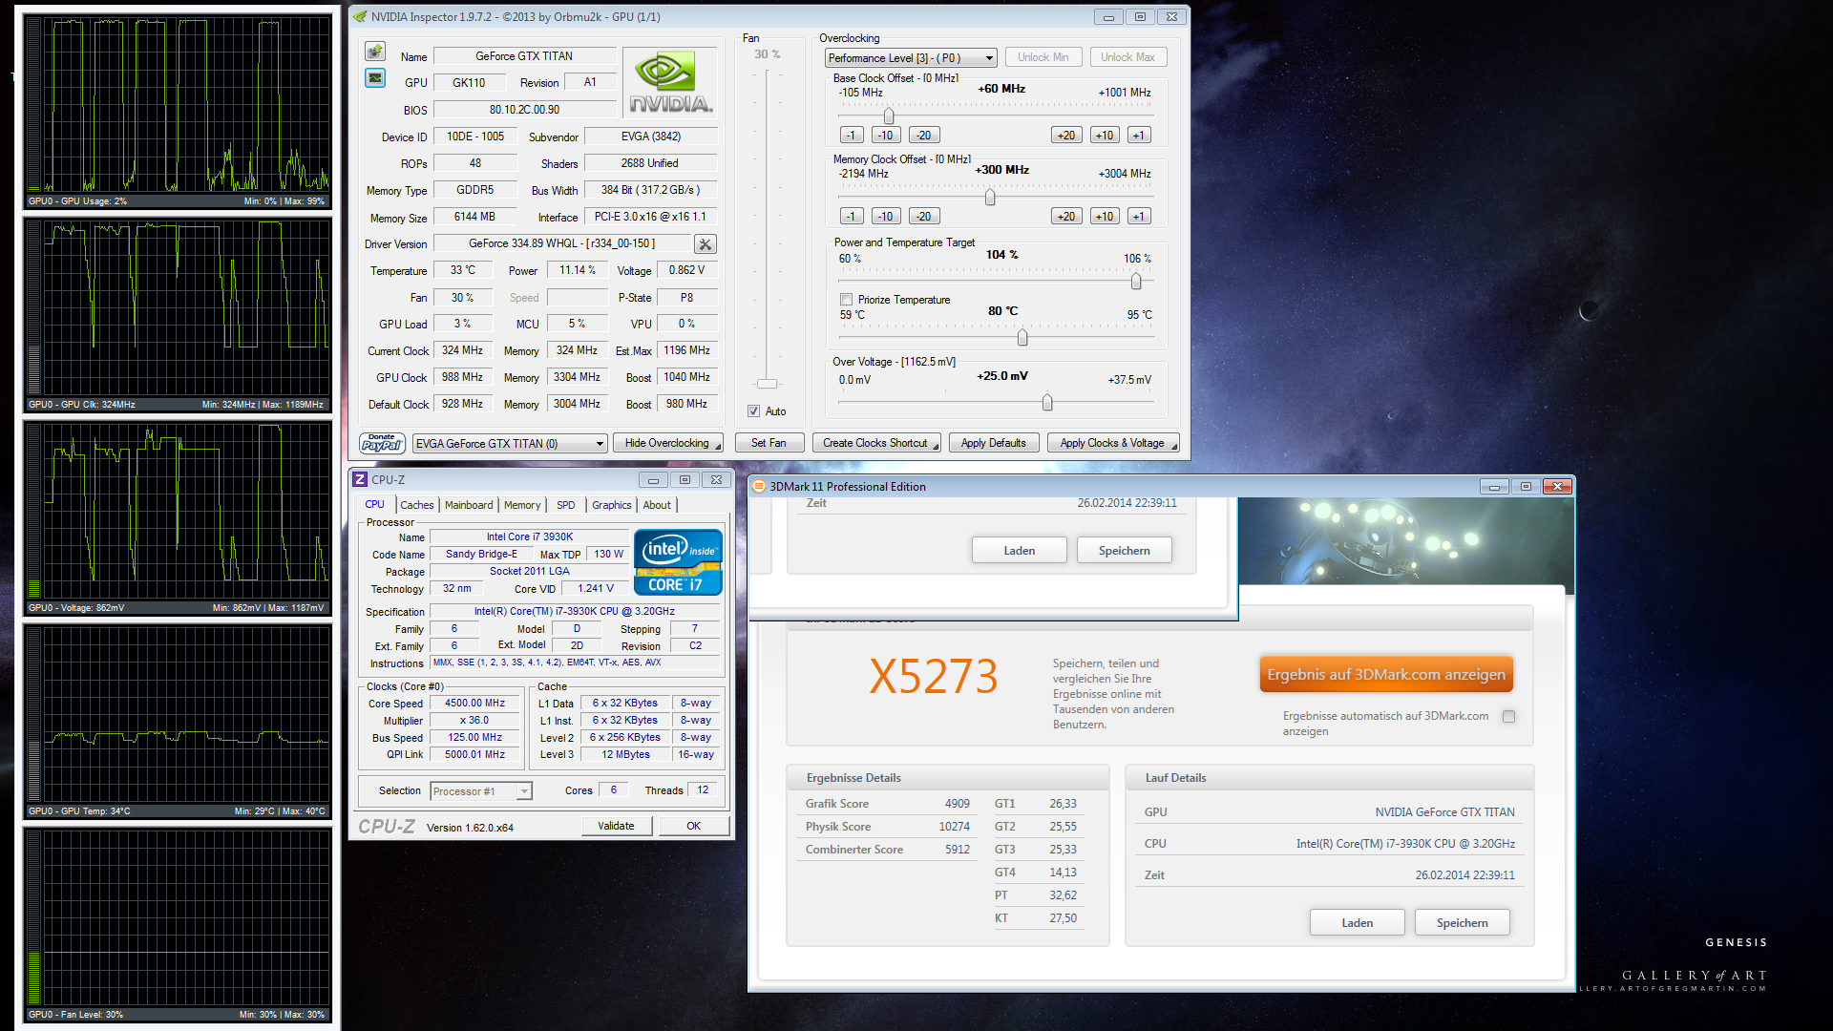Click the GPU Temp monitoring graph
Image resolution: width=1833 pixels, height=1031 pixels.
pyautogui.click(x=178, y=721)
